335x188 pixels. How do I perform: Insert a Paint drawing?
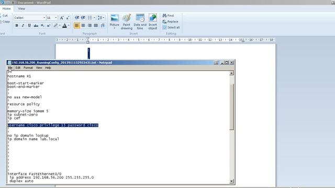pyautogui.click(x=127, y=22)
